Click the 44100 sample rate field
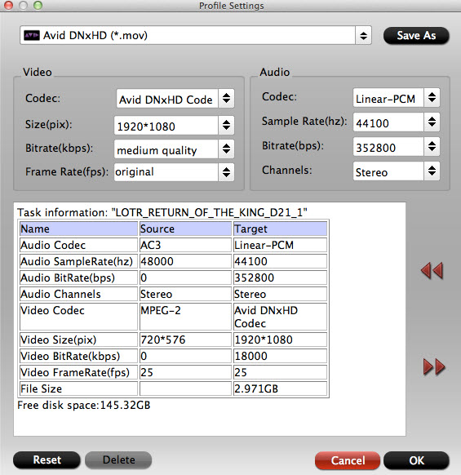Viewport: 461px width, 475px height. tap(388, 122)
